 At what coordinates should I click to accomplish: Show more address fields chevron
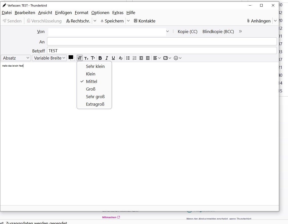tap(240, 32)
